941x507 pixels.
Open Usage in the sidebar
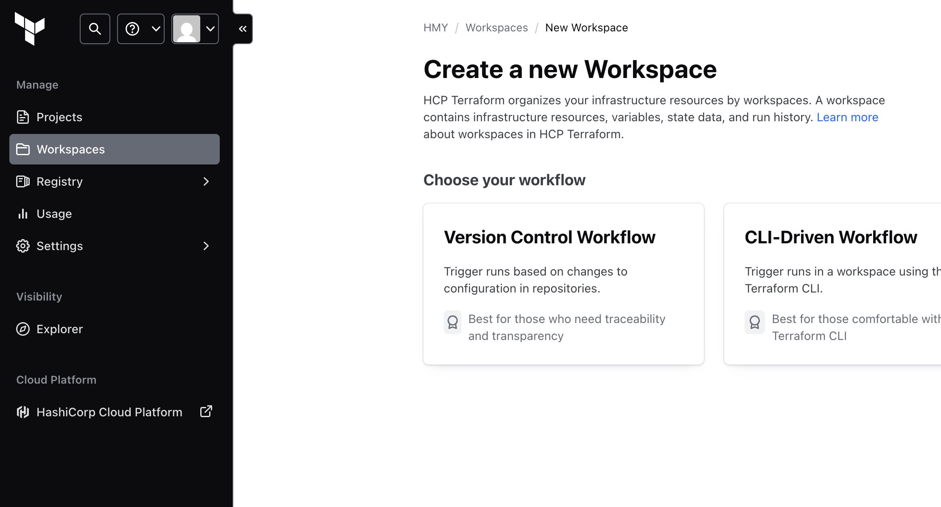(115, 214)
